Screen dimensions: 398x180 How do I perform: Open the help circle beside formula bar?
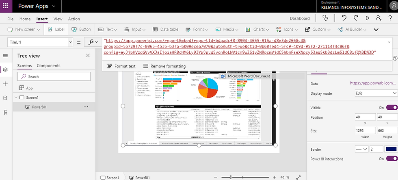click(x=395, y=58)
